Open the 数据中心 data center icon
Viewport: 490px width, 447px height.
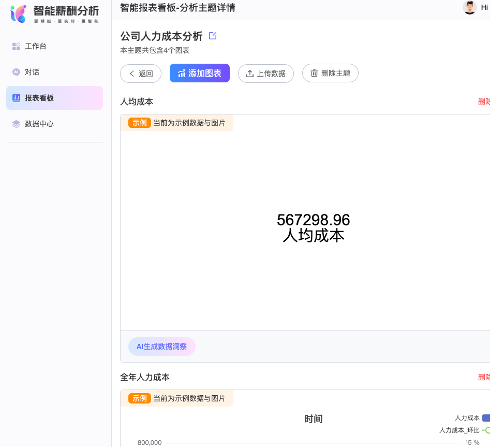pos(16,124)
